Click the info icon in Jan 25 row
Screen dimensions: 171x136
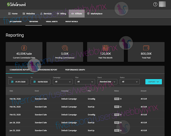coord(121,130)
